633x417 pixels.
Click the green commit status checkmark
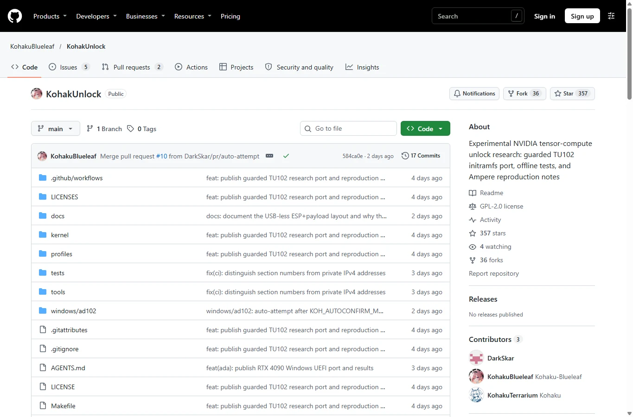pos(286,156)
